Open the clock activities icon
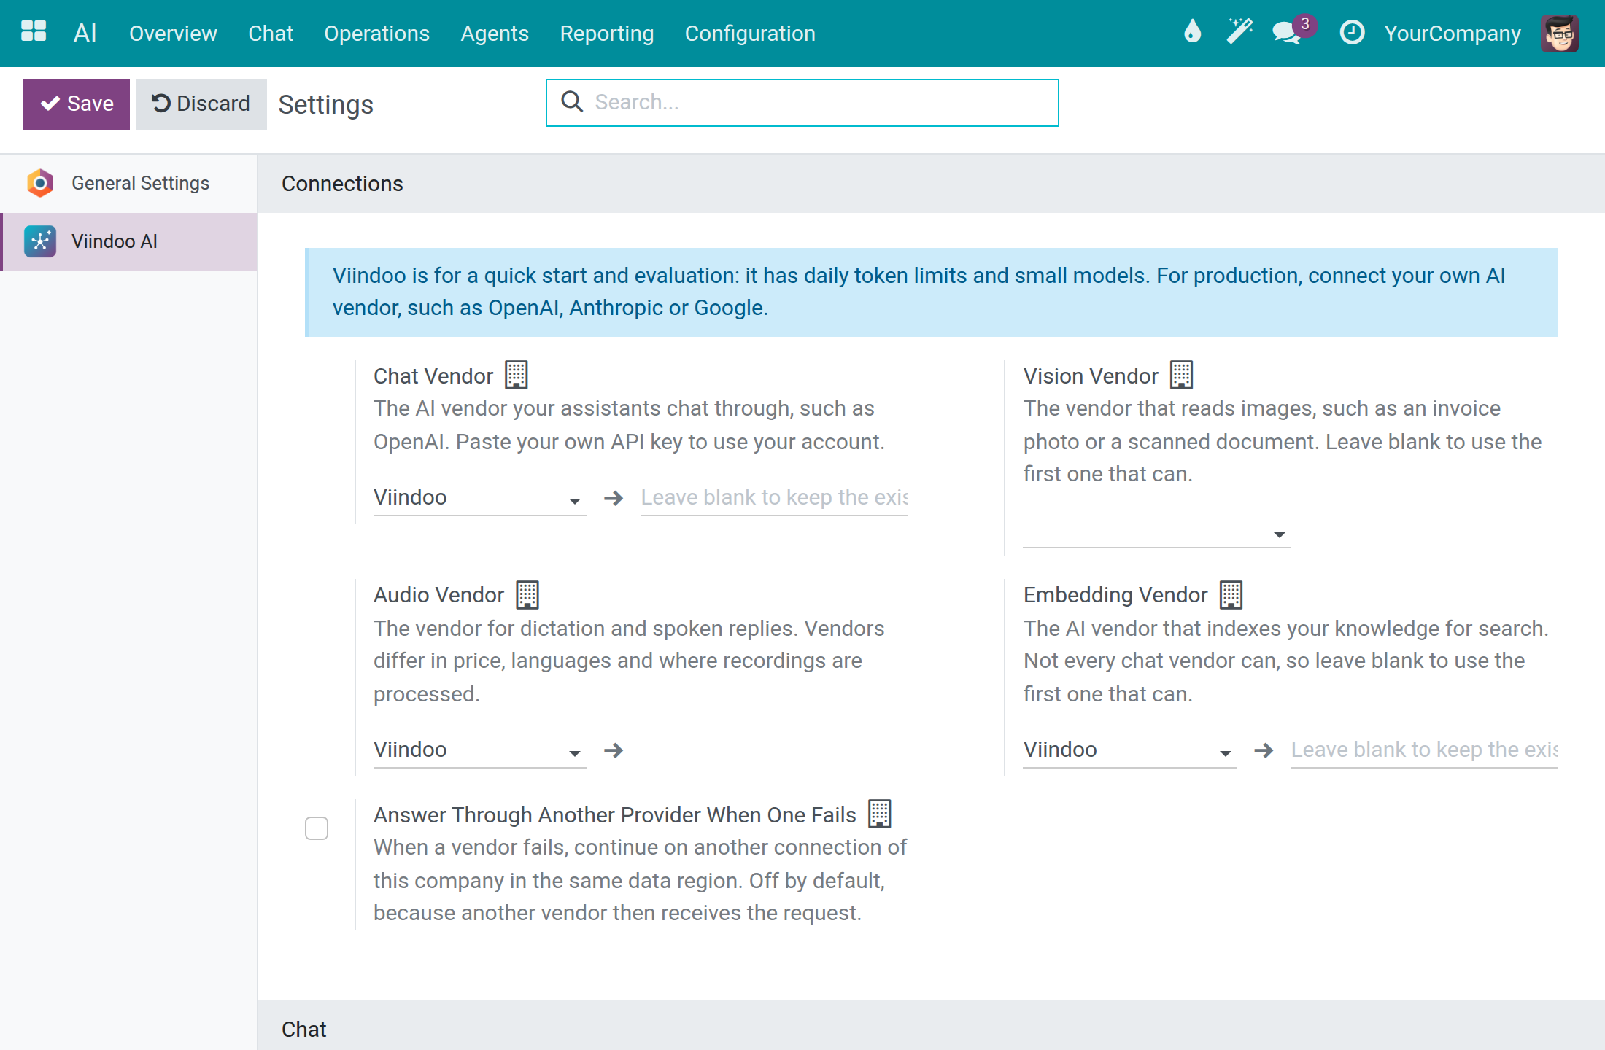Screen dimensions: 1605x1050 (1352, 32)
